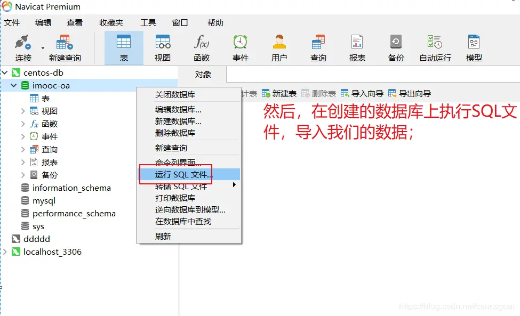Viewport: 520px width, 316px height.
Task: Select the centos-db connection
Action: click(43, 72)
